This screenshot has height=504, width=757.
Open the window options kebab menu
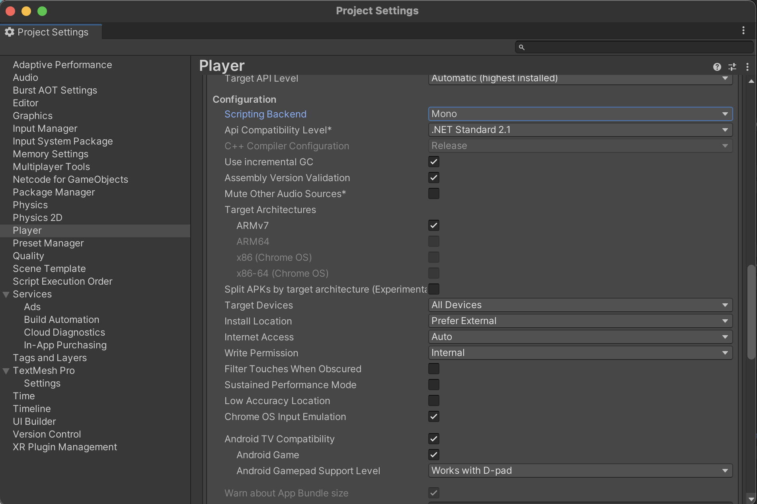743,31
